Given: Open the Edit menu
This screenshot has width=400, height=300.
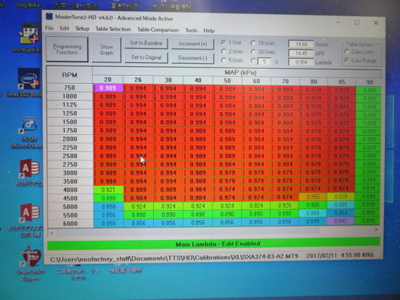Looking at the screenshot, I should (x=65, y=28).
